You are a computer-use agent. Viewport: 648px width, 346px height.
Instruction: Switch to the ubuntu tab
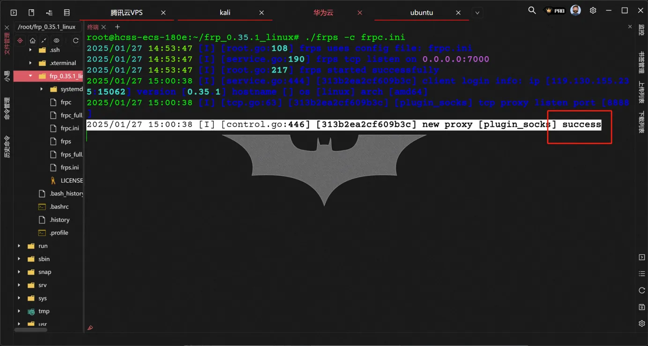click(x=421, y=13)
